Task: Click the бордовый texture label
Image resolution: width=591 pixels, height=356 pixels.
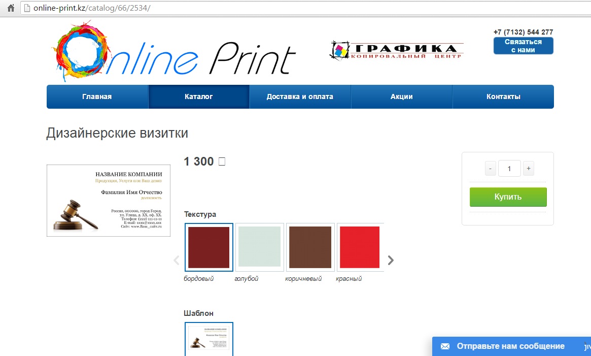Action: (x=199, y=279)
